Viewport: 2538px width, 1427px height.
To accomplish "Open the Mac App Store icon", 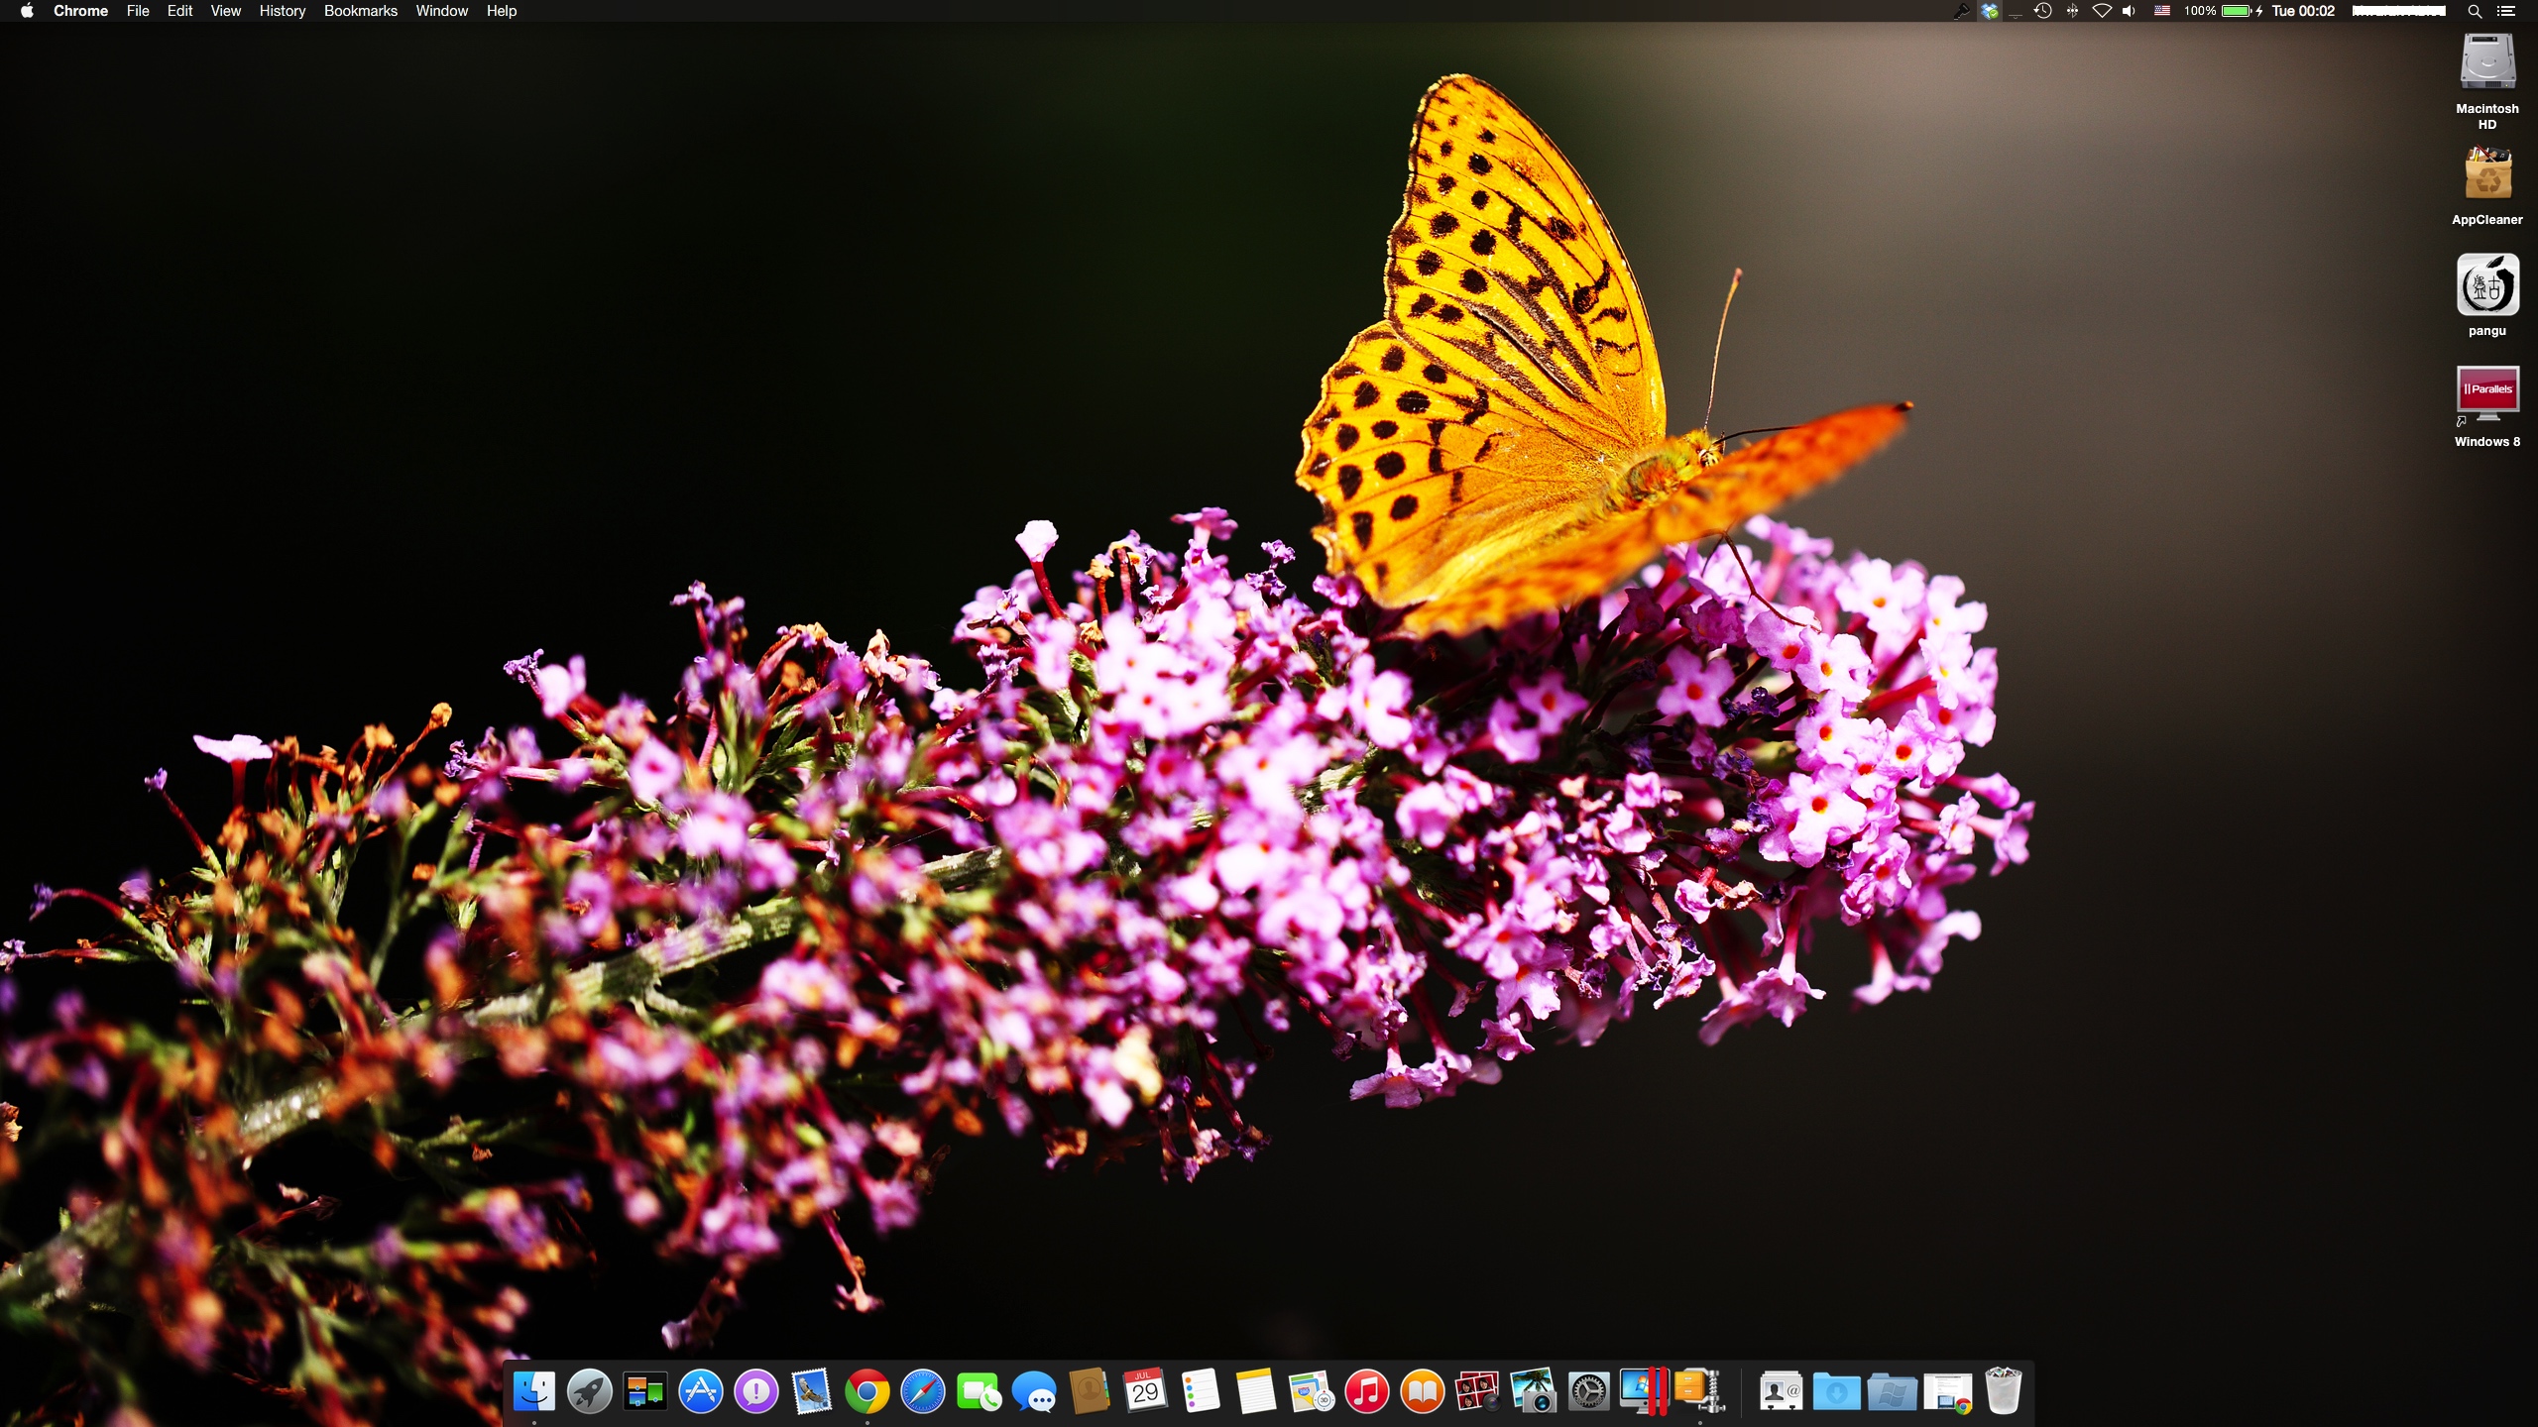I will pos(700,1392).
